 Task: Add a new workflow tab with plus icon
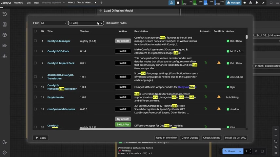[101, 3]
